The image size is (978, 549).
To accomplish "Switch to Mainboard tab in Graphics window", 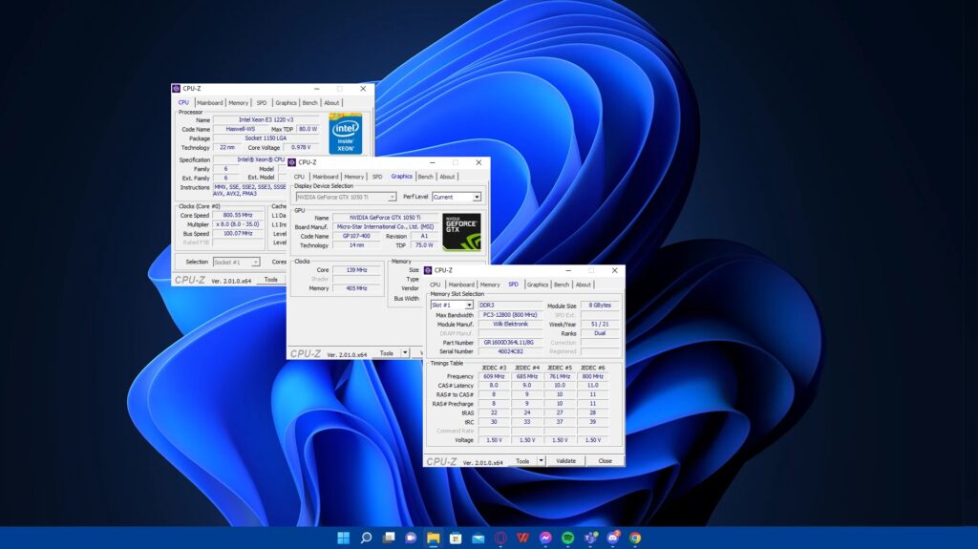I will tap(326, 177).
